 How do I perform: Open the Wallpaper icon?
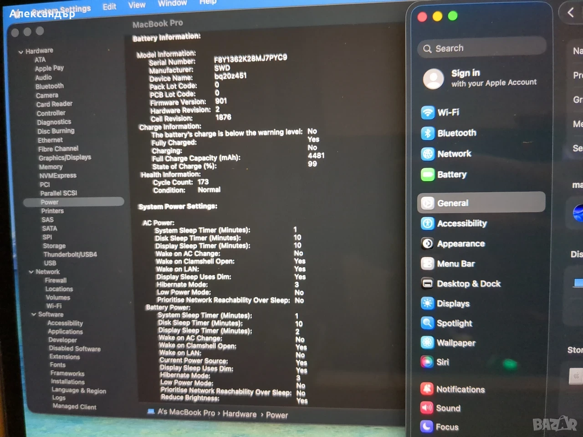coord(427,343)
